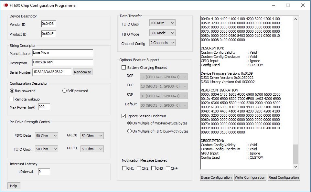Check the CH4 notification checkbox
Screen dimensions: 311x192
click(168, 168)
